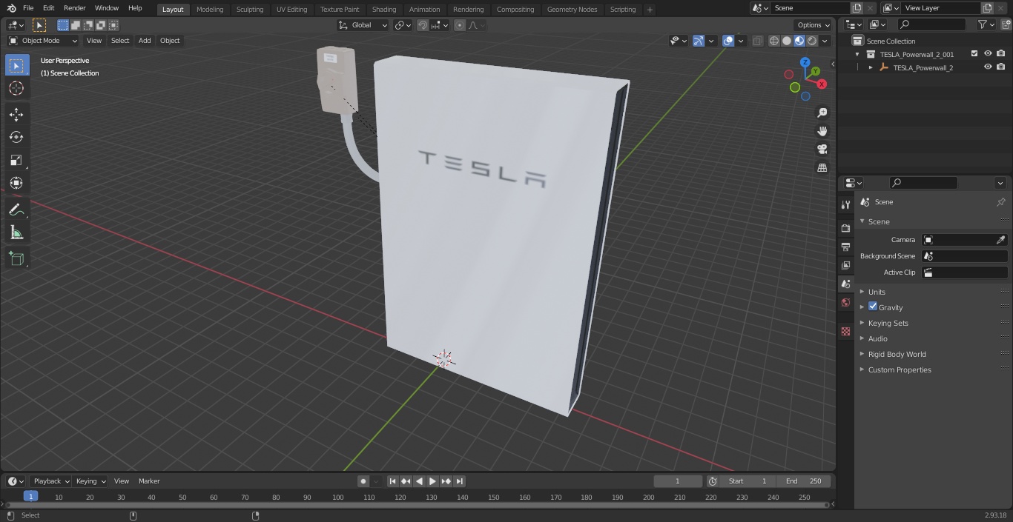Viewport: 1013px width, 522px height.
Task: Toggle viewport gizmos display
Action: point(699,41)
